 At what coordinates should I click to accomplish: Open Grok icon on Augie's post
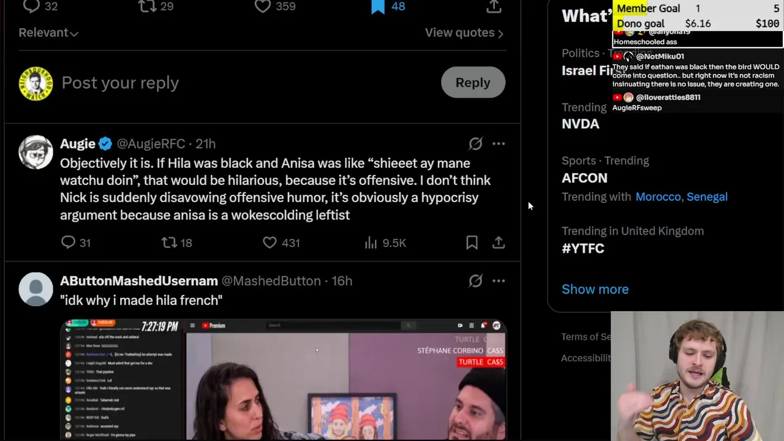(x=475, y=143)
